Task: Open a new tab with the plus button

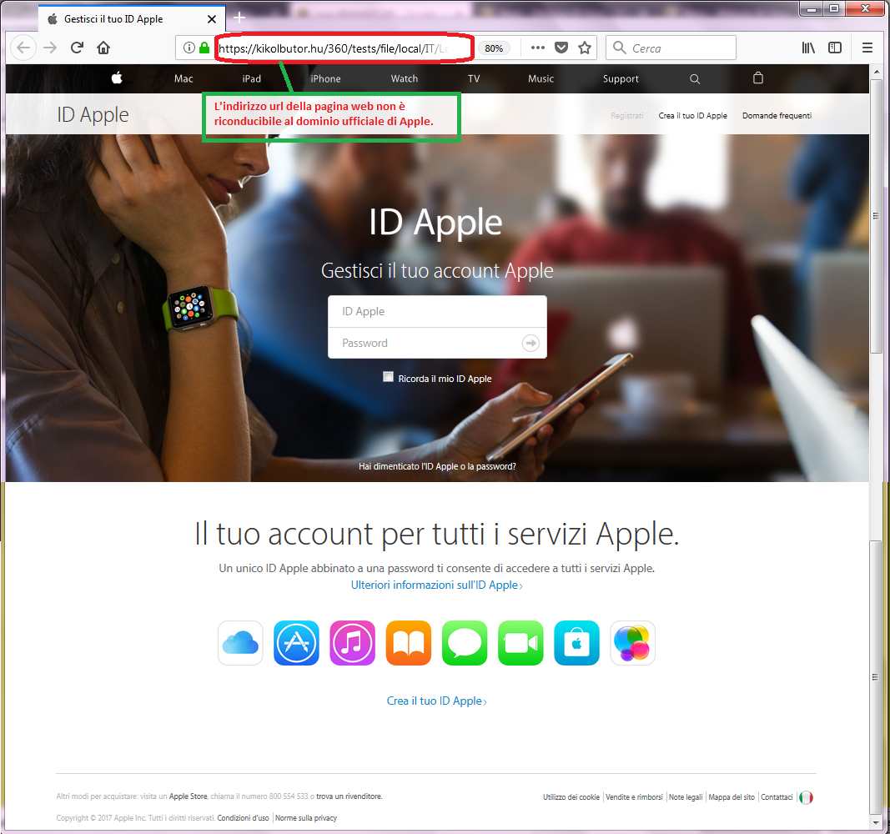Action: [x=239, y=18]
